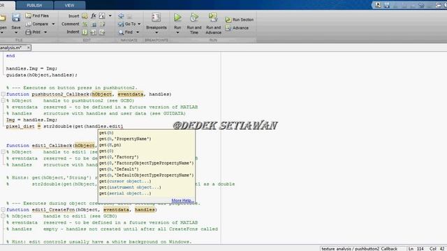Viewport: 447px width, 251px height.
Task: Choose get(H,pn) from the hint list
Action: tap(110, 145)
